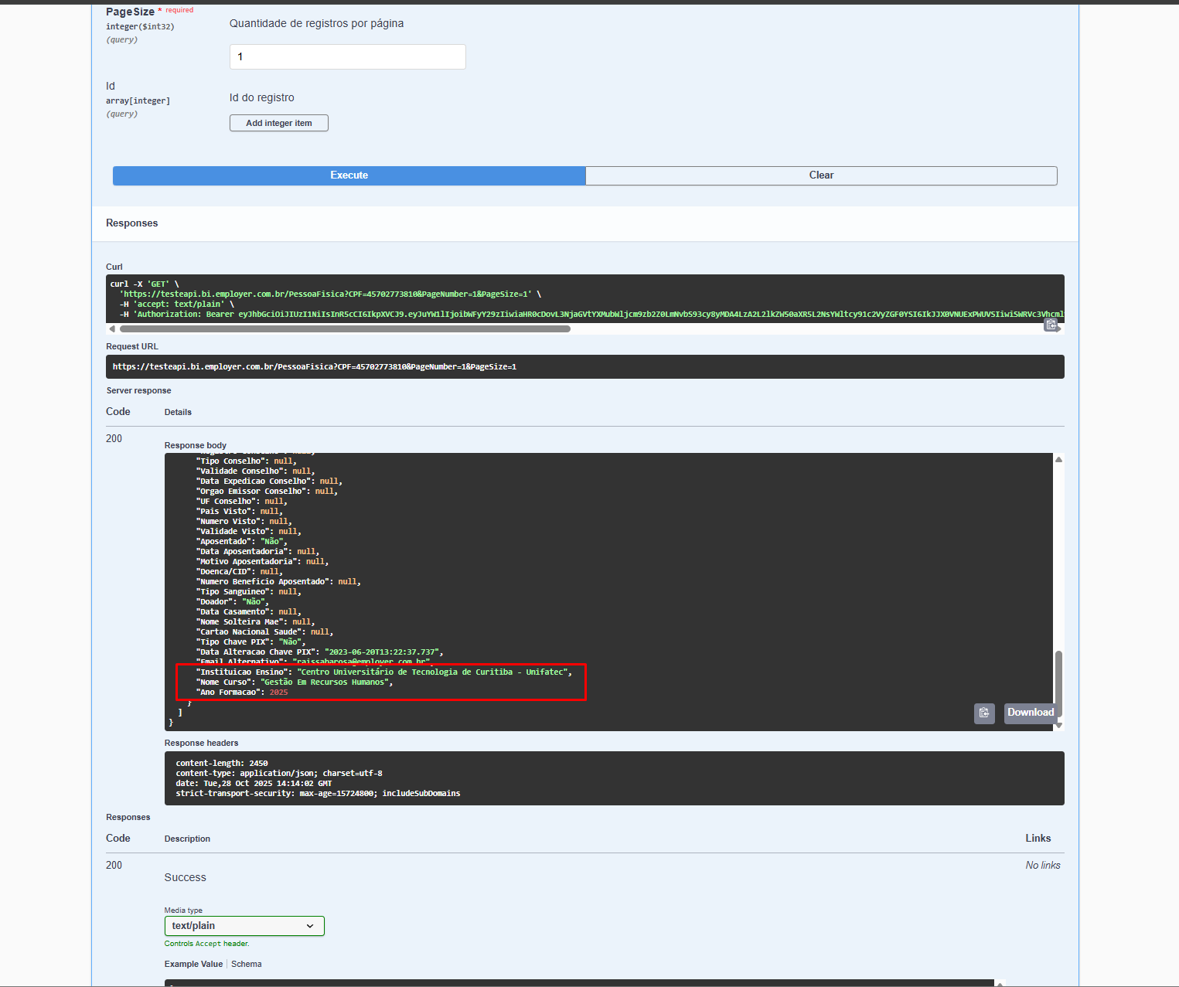Download the response body
Viewport: 1179px width, 987px height.
(1030, 713)
